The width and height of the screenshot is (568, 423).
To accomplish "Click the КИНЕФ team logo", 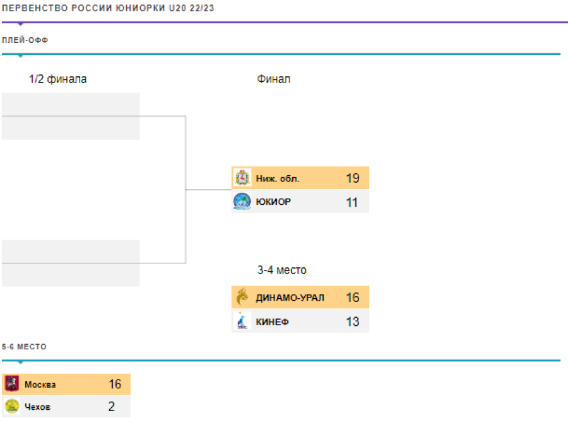I will tap(242, 321).
